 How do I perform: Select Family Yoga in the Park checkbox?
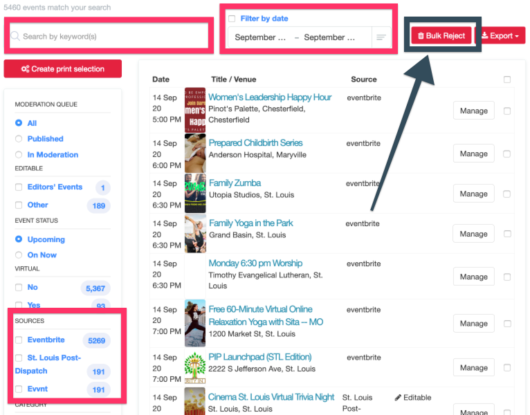507,234
